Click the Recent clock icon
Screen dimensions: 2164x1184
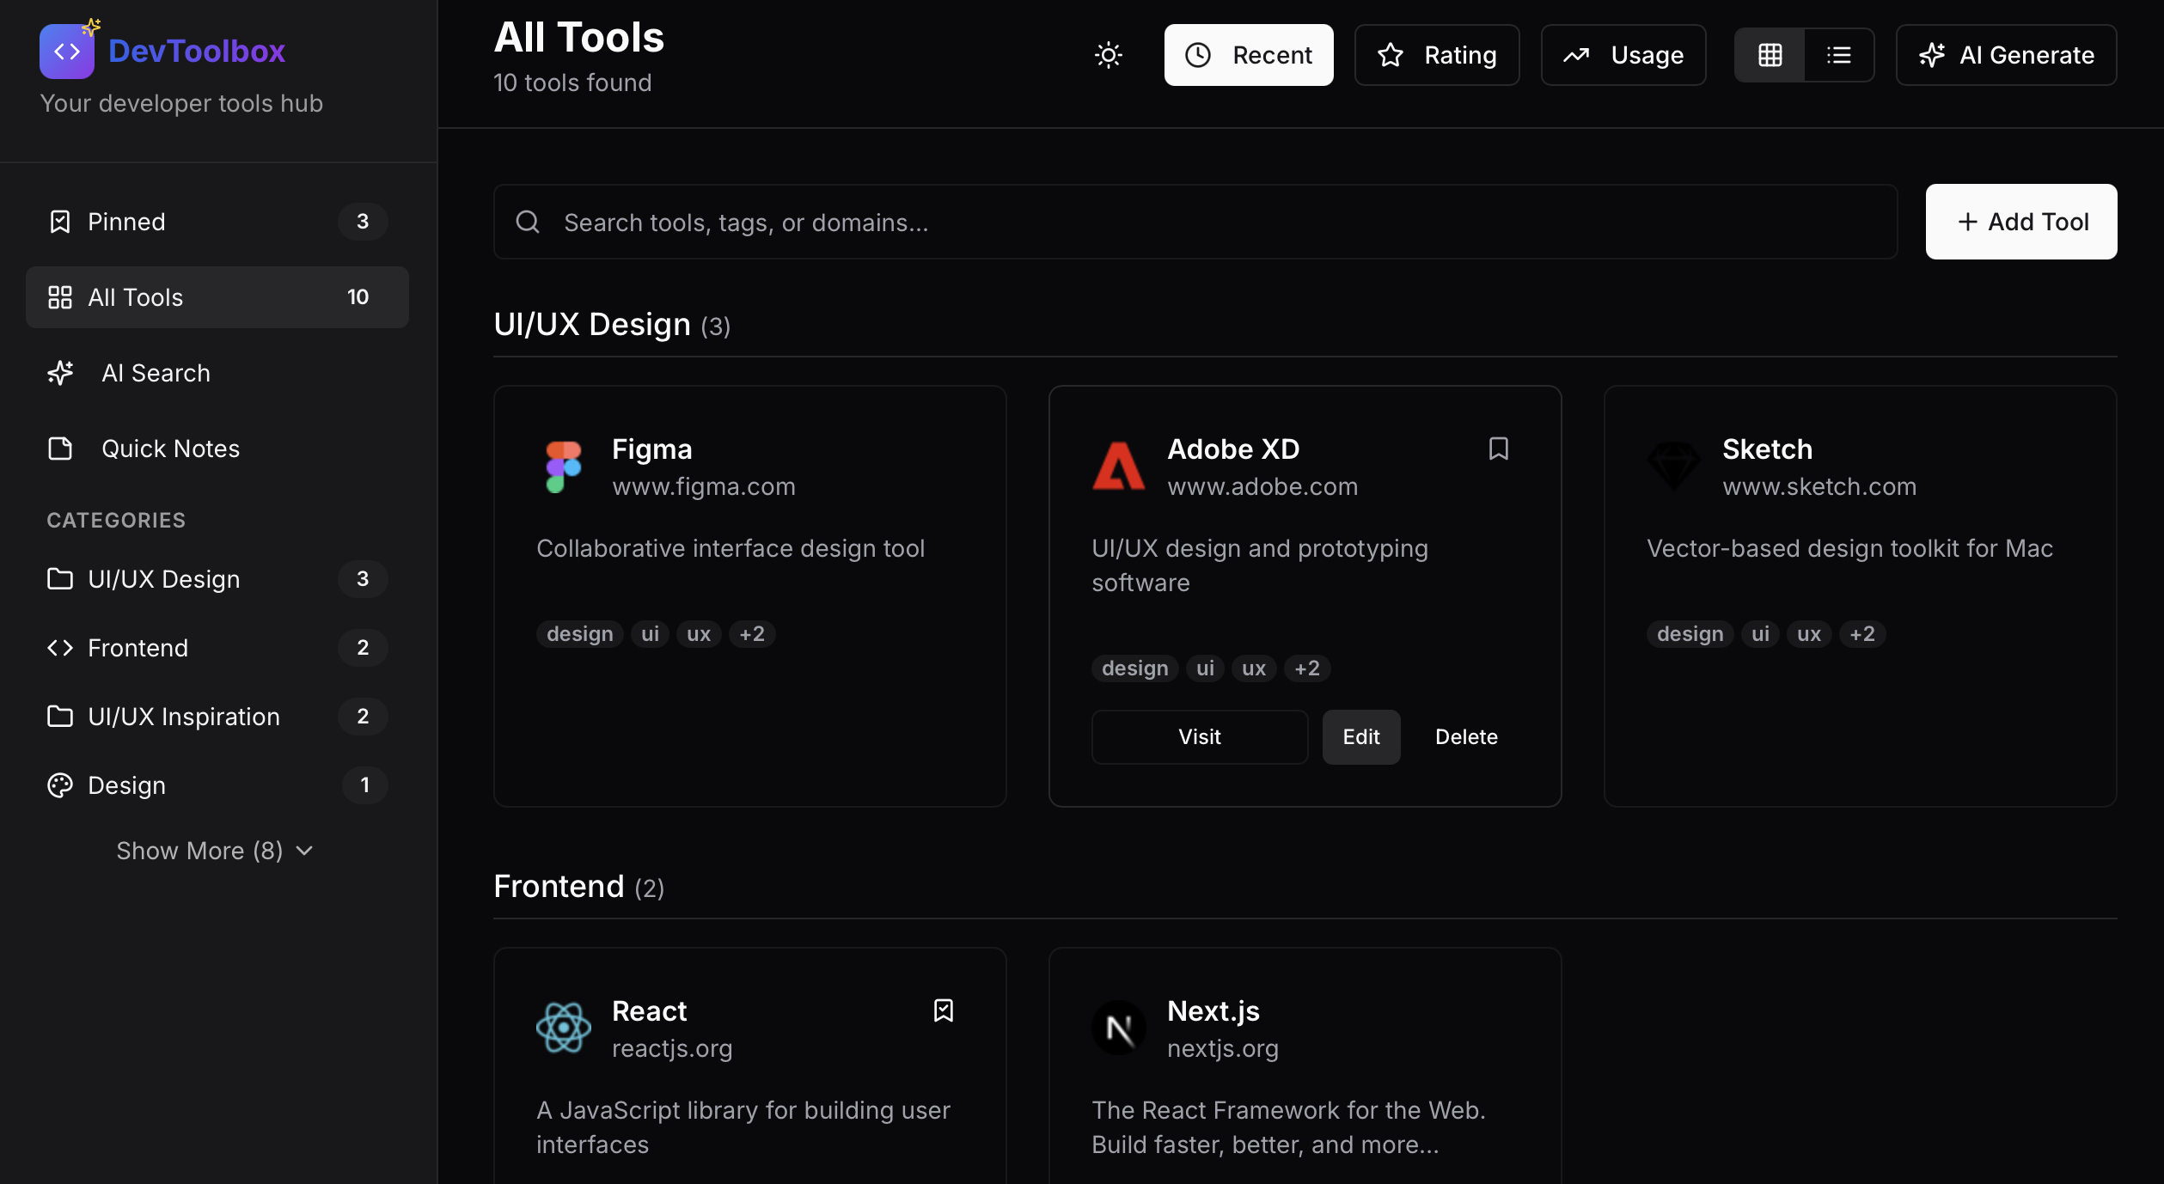pyautogui.click(x=1198, y=55)
